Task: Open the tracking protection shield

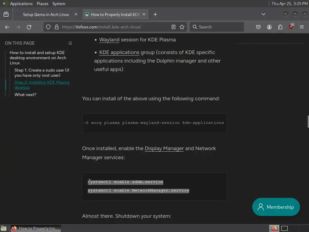Action: [48, 27]
